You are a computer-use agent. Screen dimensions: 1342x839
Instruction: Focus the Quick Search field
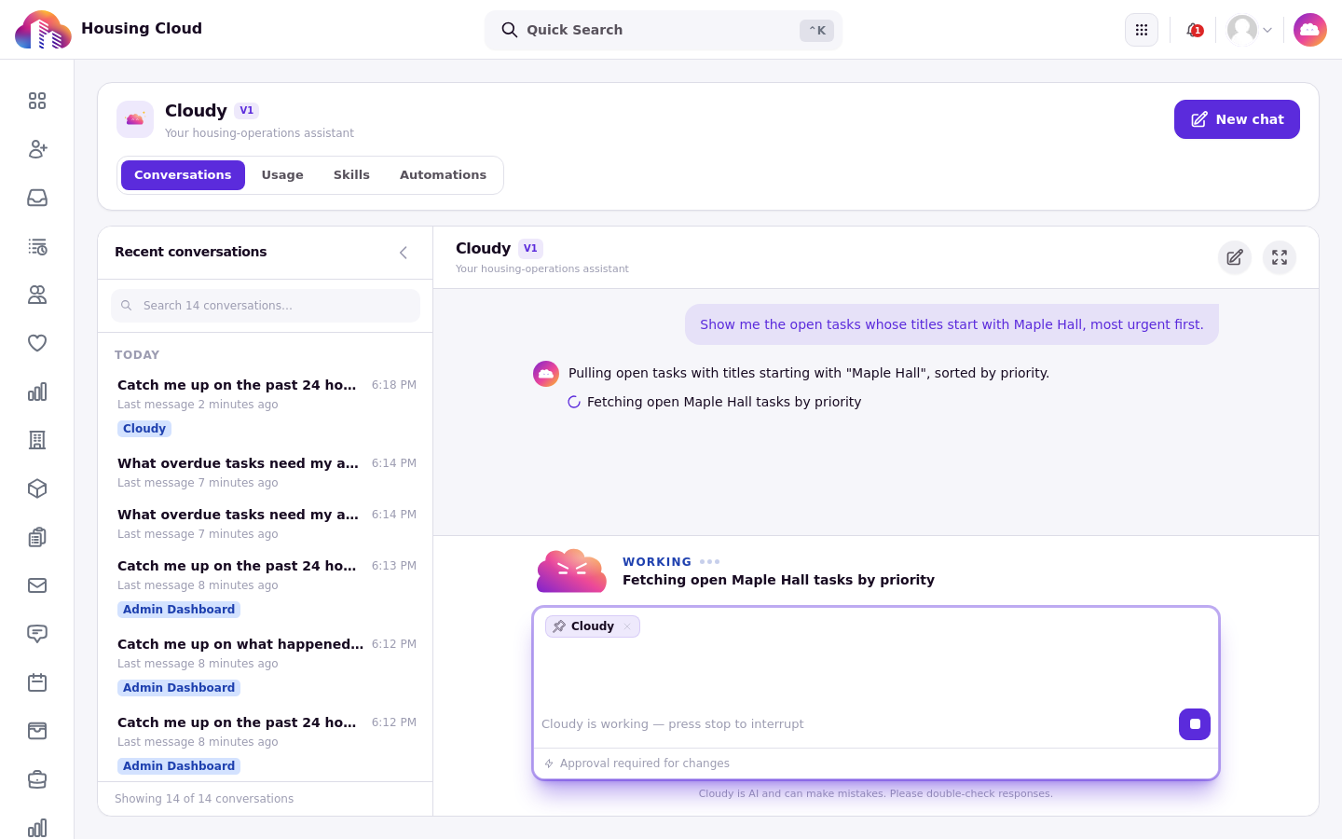pos(664,30)
